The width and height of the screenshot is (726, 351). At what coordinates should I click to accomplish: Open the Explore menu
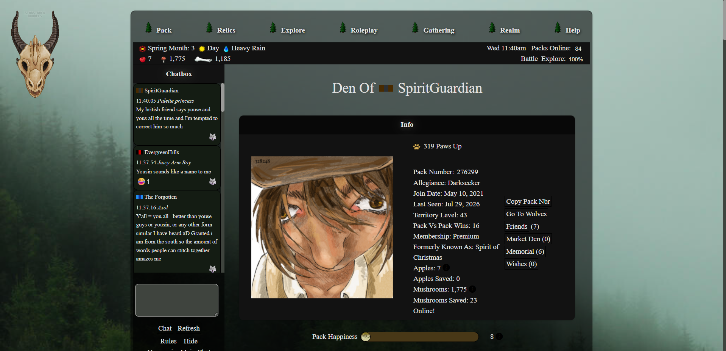pos(293,30)
